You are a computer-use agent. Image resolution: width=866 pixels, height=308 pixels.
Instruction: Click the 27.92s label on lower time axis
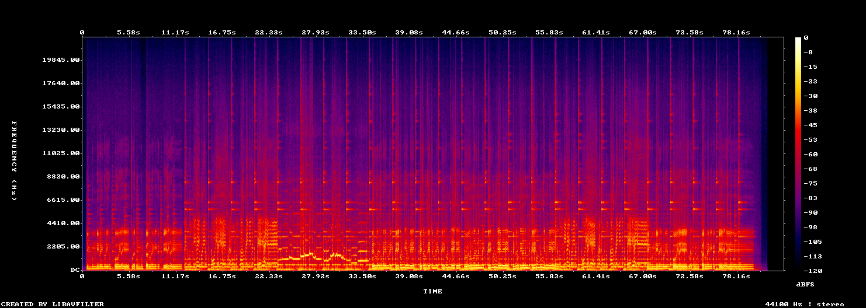(x=316, y=276)
